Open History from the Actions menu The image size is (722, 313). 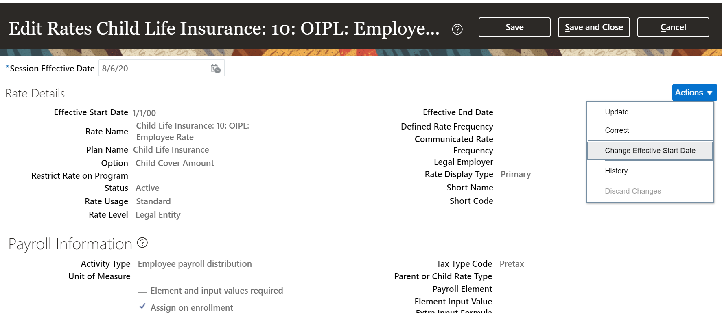click(616, 171)
